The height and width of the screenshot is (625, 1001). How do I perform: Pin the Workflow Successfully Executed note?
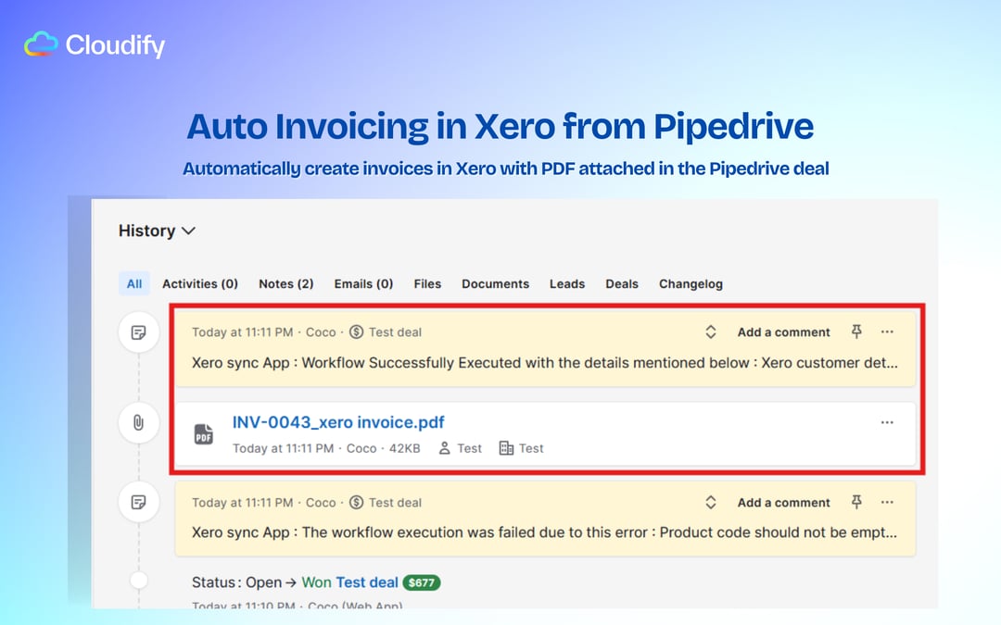[x=855, y=331]
